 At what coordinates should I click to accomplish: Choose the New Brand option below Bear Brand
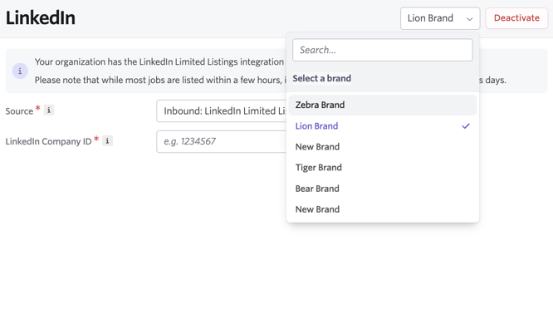(x=382, y=209)
